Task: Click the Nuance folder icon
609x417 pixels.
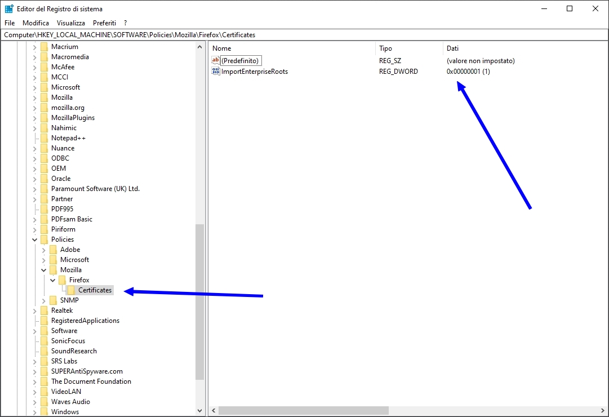Action: (45, 148)
